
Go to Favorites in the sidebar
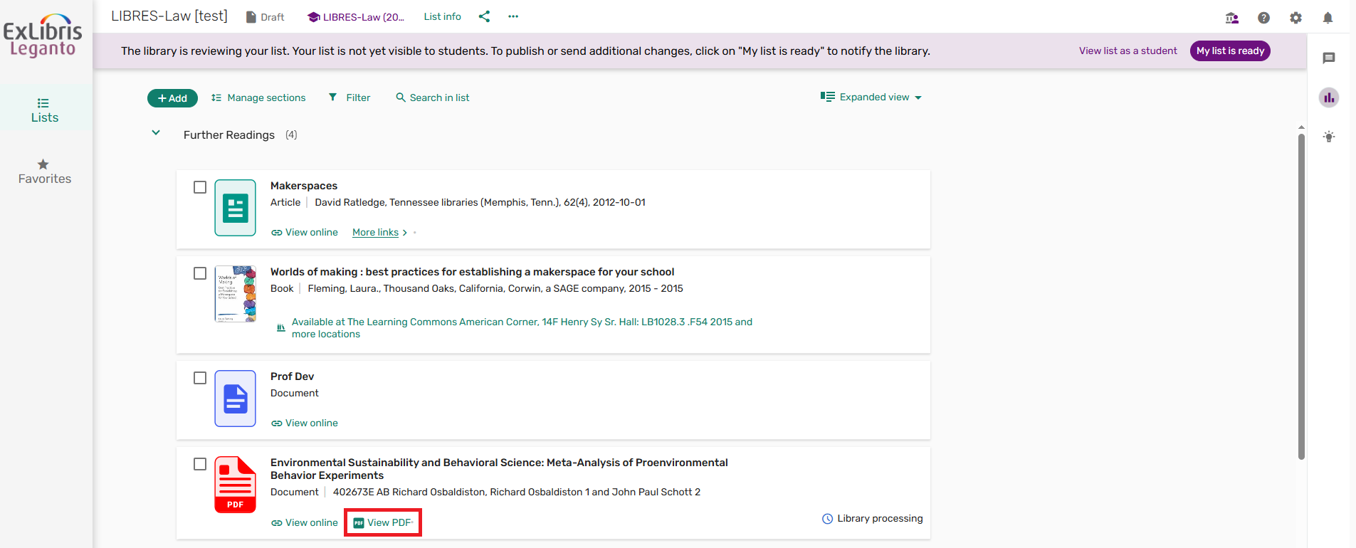[x=44, y=172]
